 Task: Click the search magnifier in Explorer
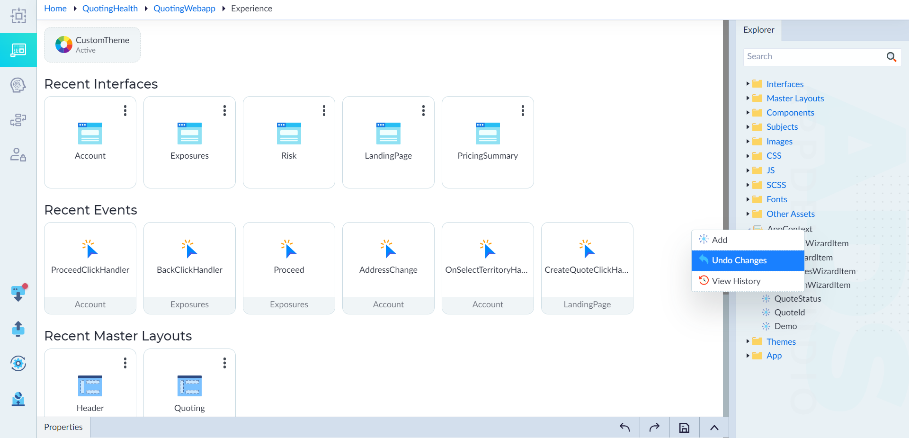point(891,57)
